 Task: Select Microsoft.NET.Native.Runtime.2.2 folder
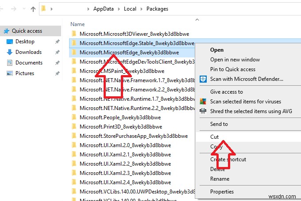click(x=137, y=108)
